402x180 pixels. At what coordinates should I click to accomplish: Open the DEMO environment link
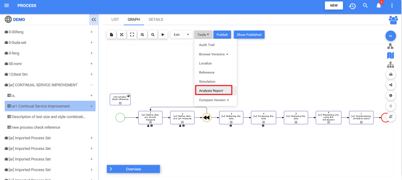pos(19,20)
